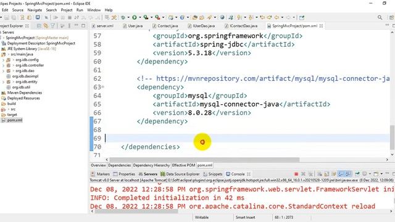Terminate the server with red stop button
Screen dimensions: 395x222
[296, 174]
